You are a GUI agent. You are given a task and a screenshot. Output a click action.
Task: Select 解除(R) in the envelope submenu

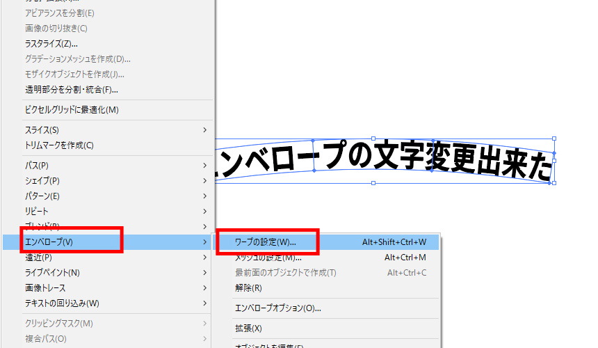(x=248, y=287)
